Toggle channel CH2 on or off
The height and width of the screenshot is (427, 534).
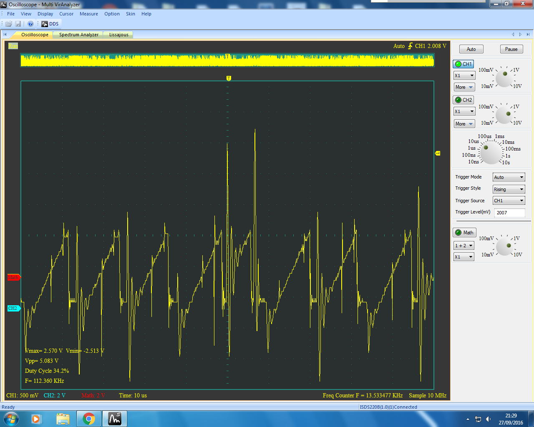tap(463, 100)
